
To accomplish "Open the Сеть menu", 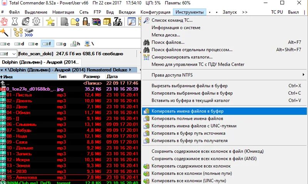I will (84, 12).
